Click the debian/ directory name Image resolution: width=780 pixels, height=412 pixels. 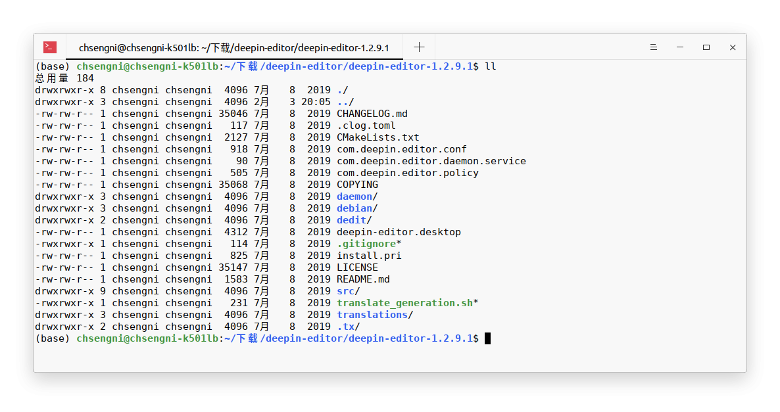(357, 209)
